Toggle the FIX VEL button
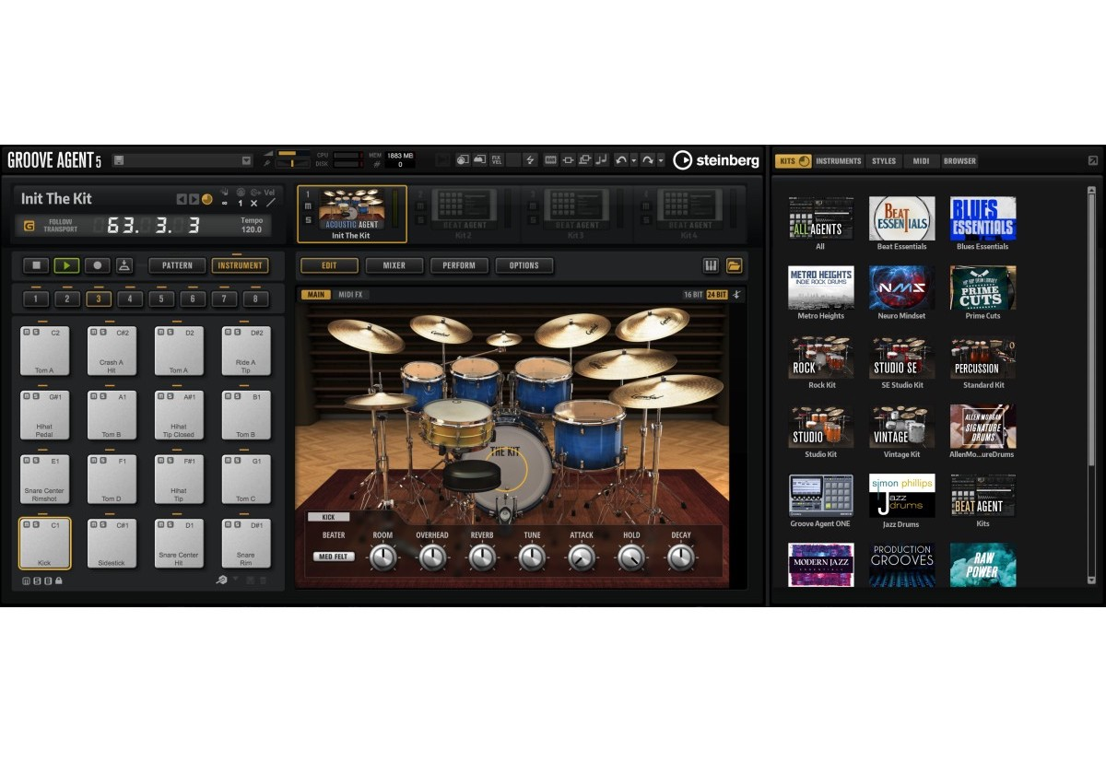 click(497, 159)
